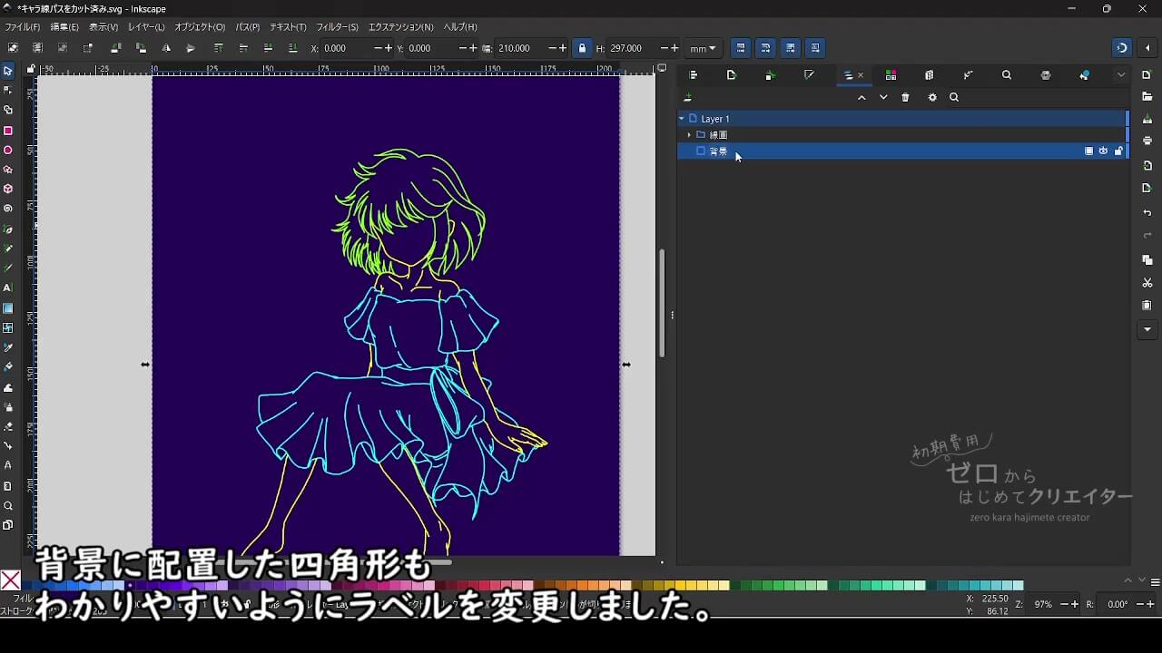1162x653 pixels.
Task: Move the layer up with the up arrow
Action: (x=862, y=98)
